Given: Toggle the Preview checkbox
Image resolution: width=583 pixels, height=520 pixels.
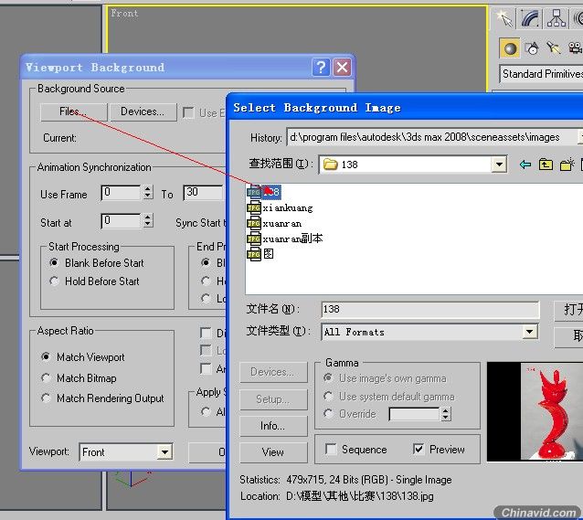Looking at the screenshot, I should 419,450.
